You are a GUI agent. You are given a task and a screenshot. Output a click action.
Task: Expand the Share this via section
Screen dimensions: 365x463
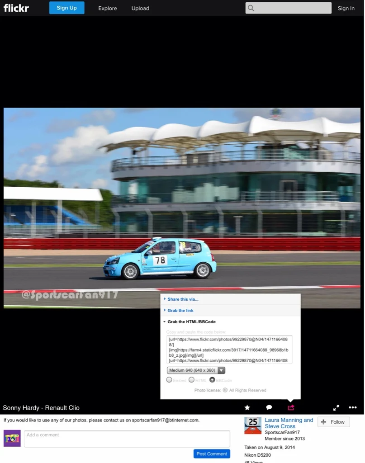coord(183,299)
